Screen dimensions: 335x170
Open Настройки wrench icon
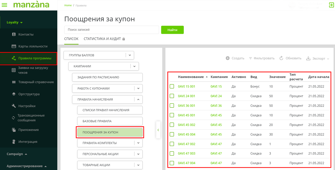pyautogui.click(x=14, y=106)
